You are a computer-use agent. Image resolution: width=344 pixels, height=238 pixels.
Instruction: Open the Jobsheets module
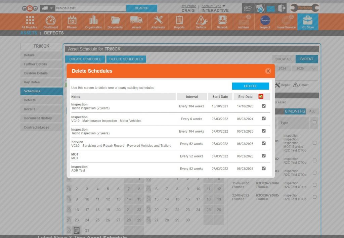pyautogui.click(x=158, y=21)
